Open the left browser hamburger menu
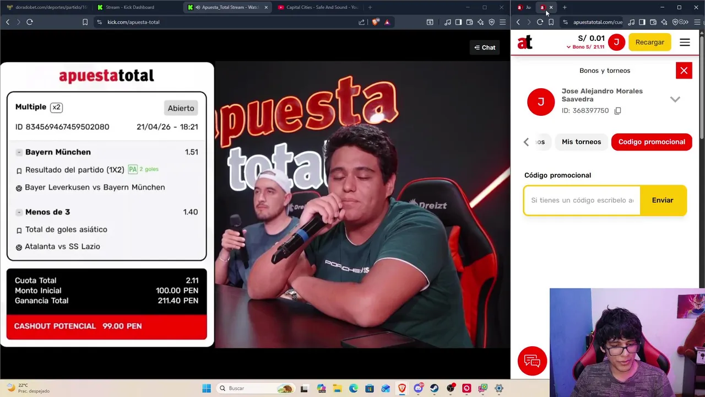This screenshot has height=397, width=705. click(502, 22)
